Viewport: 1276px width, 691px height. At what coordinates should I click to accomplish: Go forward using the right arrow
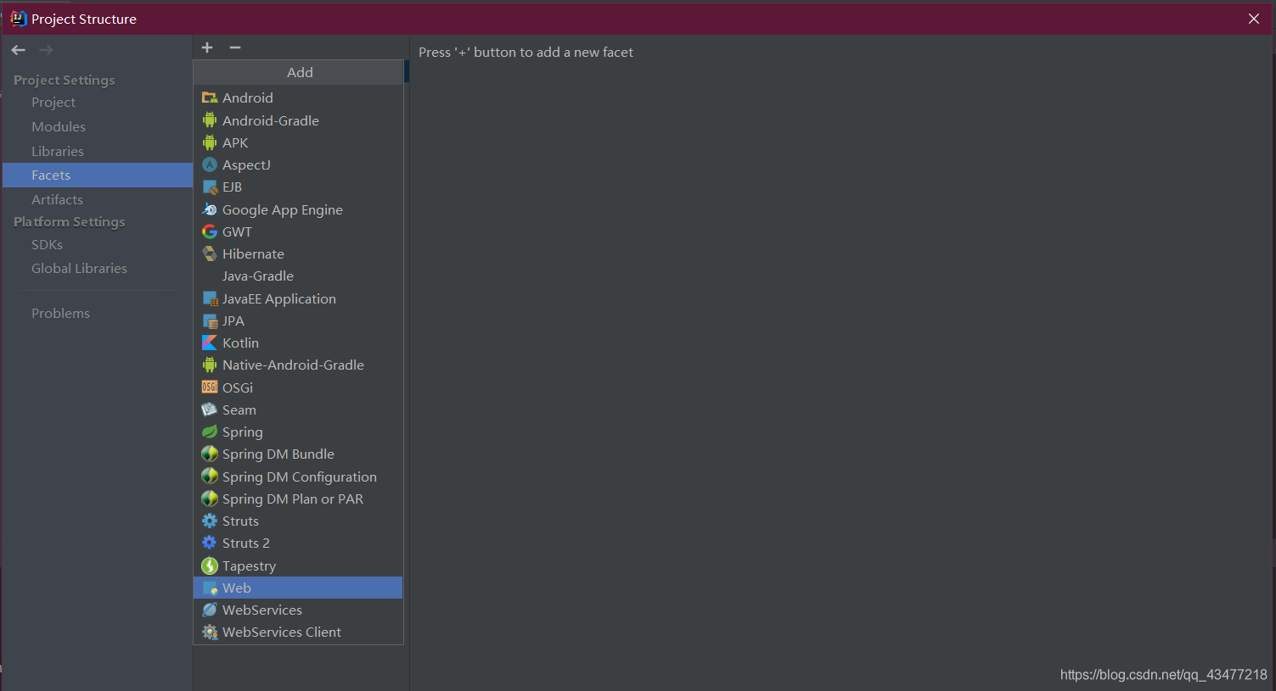click(x=46, y=50)
